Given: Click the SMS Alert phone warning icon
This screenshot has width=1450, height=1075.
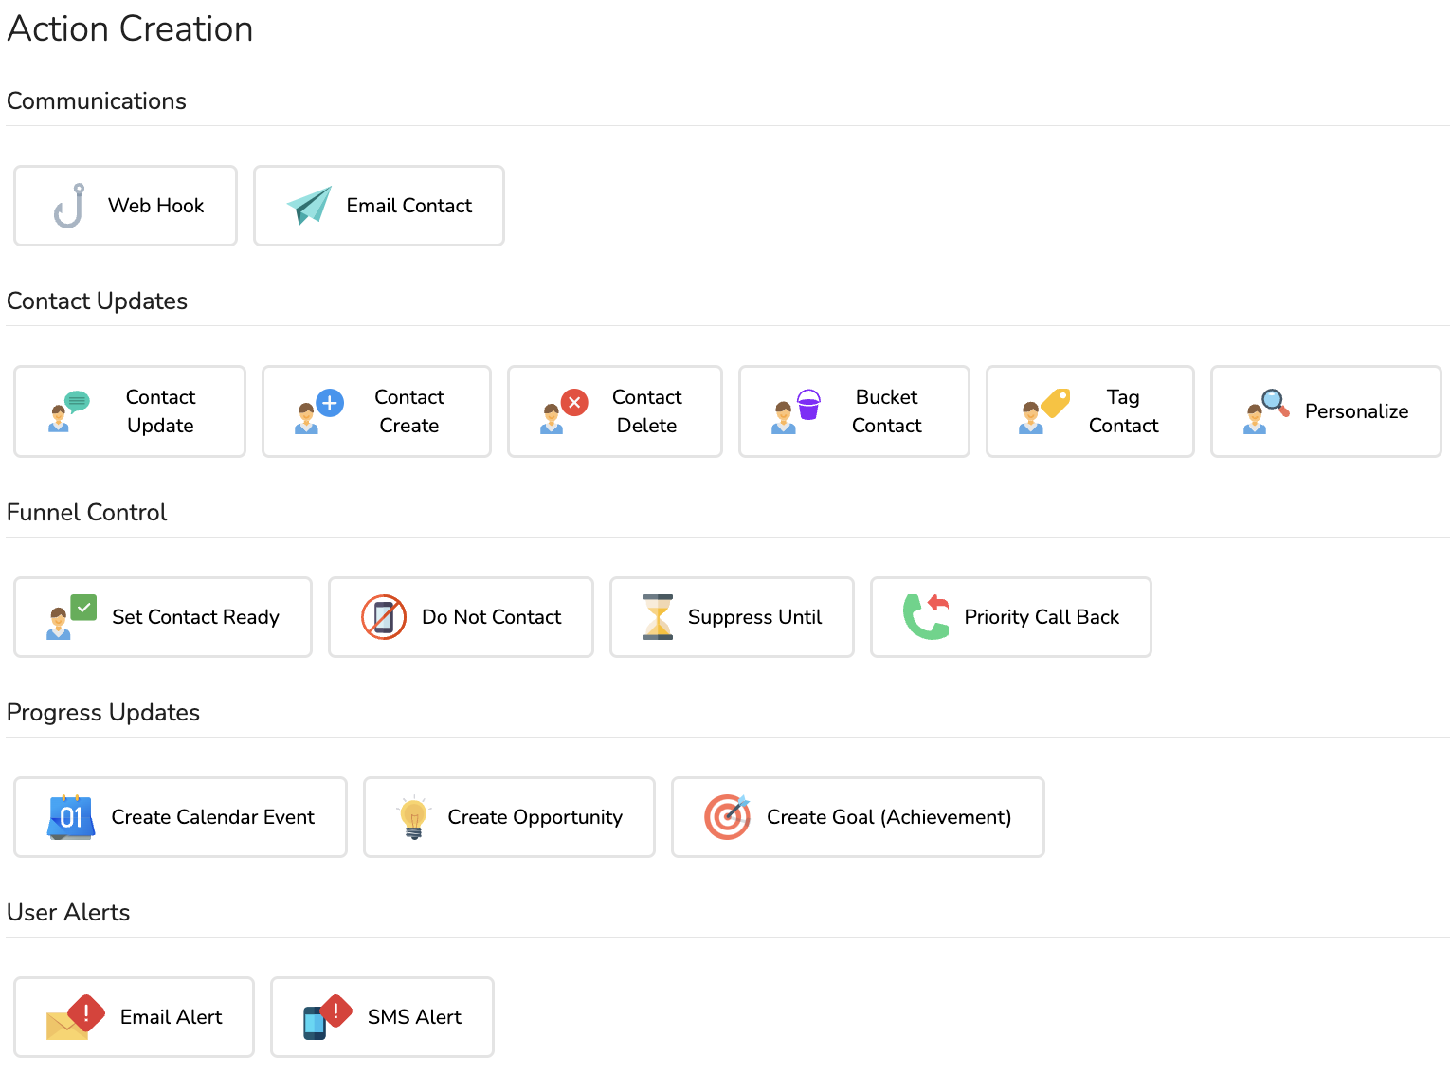Looking at the screenshot, I should (x=328, y=1017).
